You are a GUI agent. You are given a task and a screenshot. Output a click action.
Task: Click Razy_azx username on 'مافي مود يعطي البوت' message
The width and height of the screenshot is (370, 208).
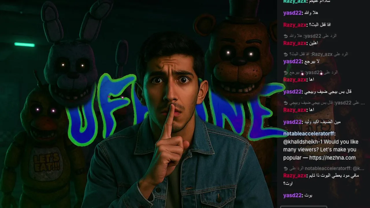click(295, 176)
